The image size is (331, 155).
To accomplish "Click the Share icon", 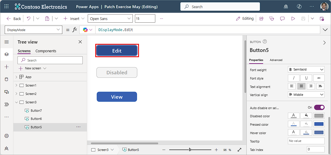I will (x=261, y=19).
